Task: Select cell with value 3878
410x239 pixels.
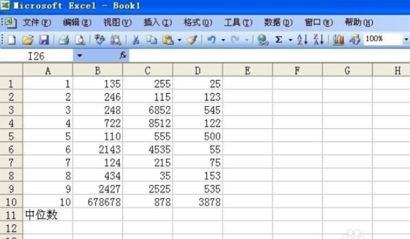Action: pyautogui.click(x=198, y=201)
